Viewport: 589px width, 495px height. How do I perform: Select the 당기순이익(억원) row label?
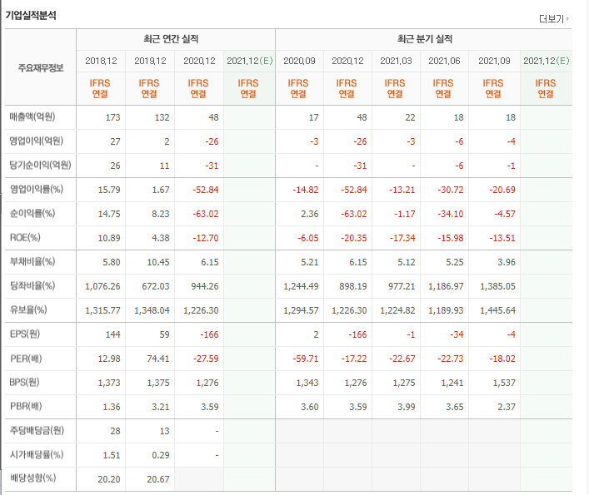(x=41, y=165)
